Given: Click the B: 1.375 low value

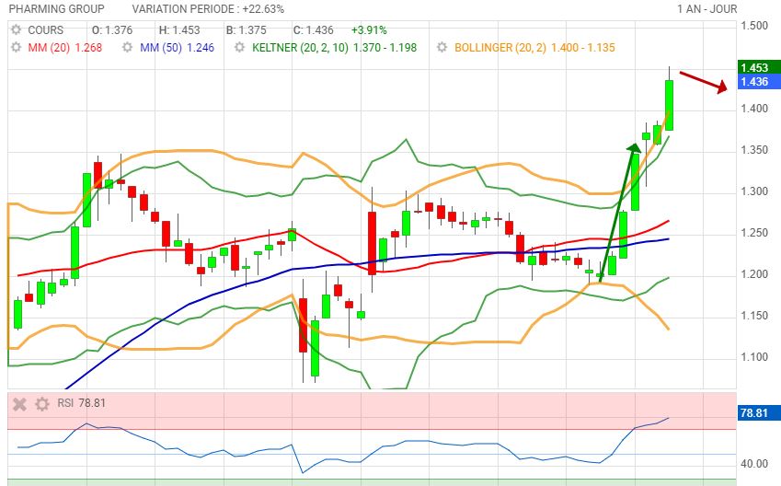Looking at the screenshot, I should 246,29.
